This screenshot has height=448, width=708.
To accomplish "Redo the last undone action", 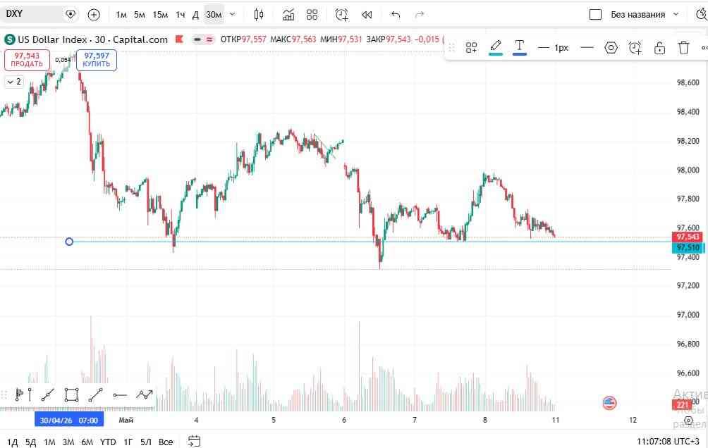I will click(x=420, y=14).
